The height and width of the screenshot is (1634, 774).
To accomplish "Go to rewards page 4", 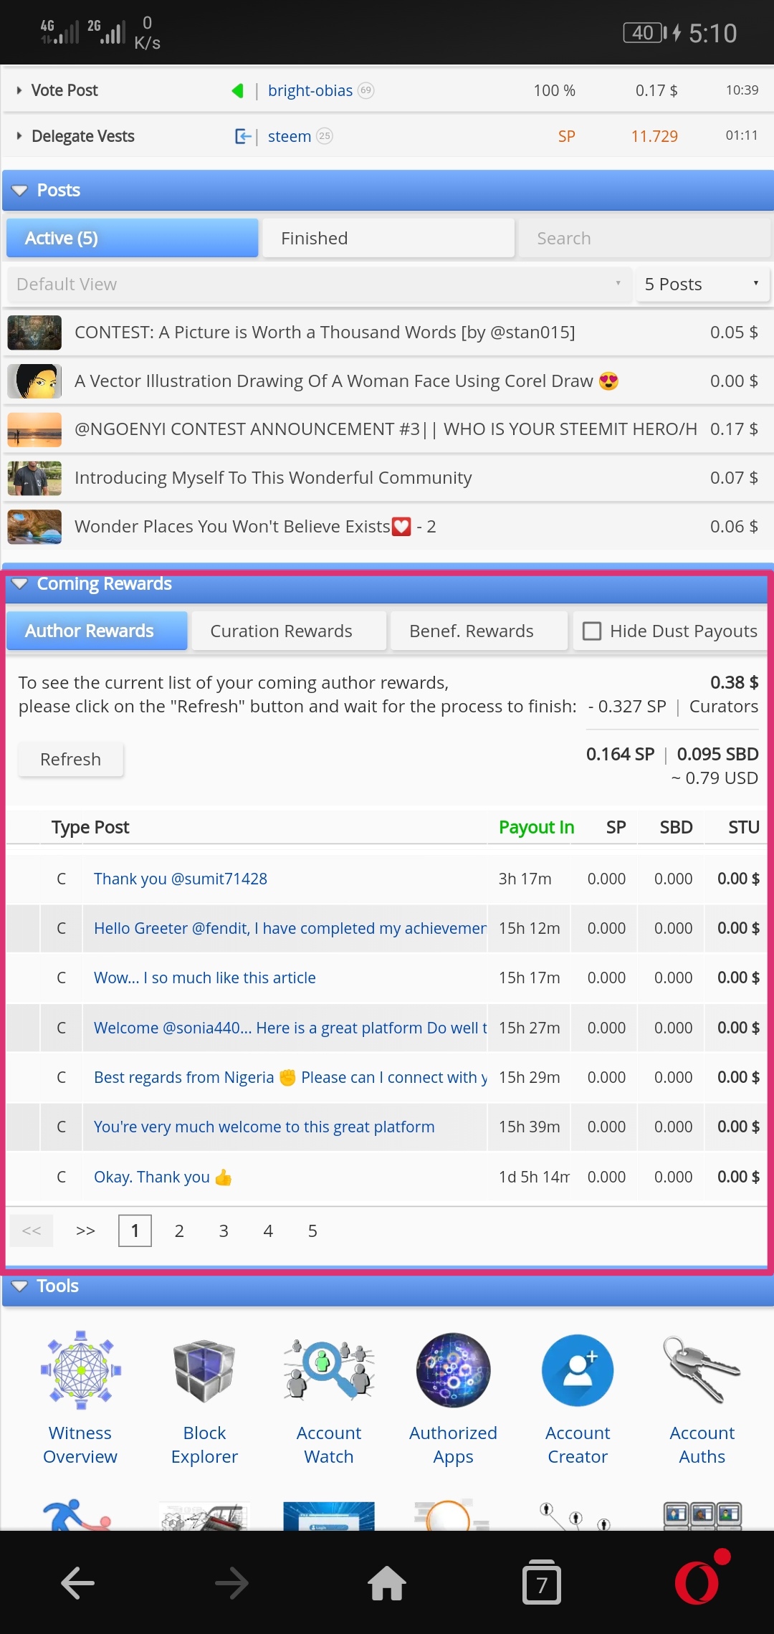I will [x=268, y=1231].
